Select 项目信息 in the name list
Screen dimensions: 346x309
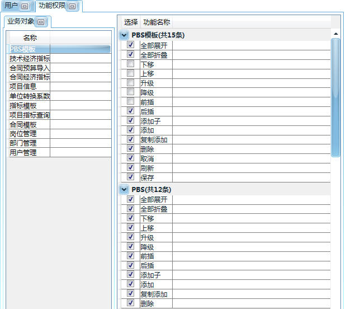point(60,87)
